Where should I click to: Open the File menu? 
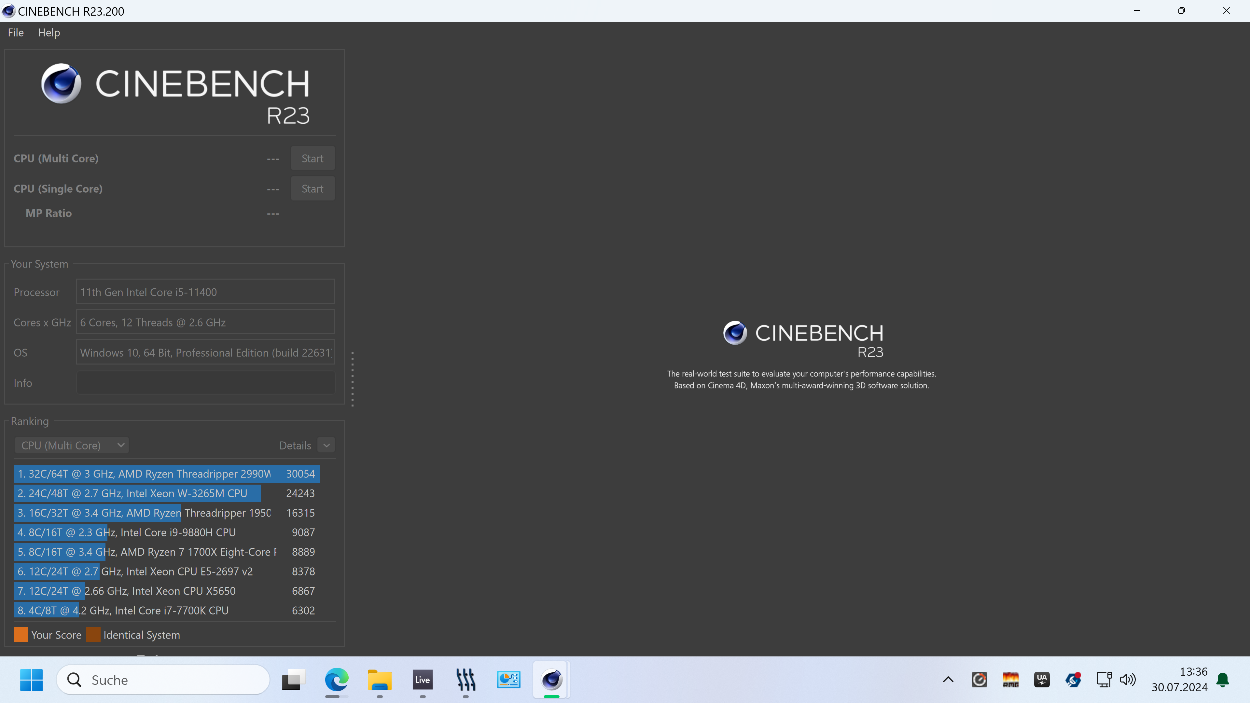16,33
